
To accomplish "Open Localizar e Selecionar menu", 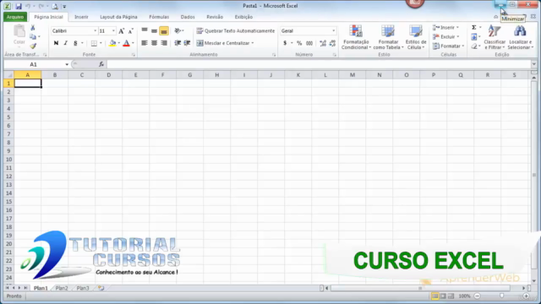I will click(521, 37).
